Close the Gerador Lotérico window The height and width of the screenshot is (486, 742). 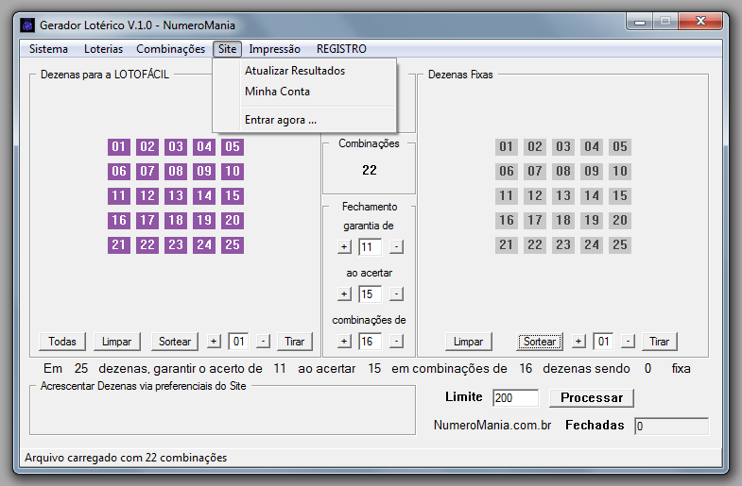click(700, 22)
